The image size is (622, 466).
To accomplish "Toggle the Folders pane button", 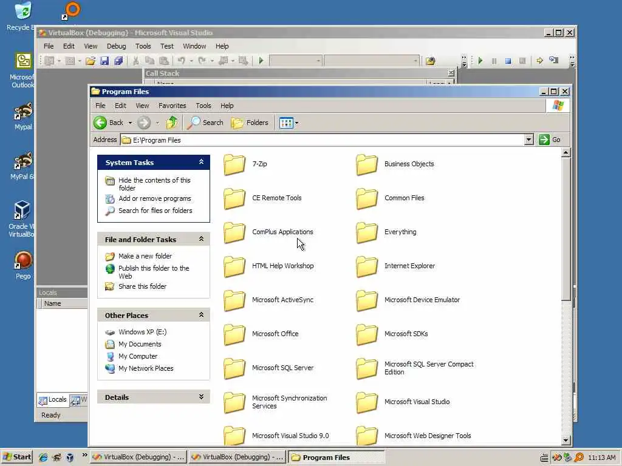I will point(250,123).
